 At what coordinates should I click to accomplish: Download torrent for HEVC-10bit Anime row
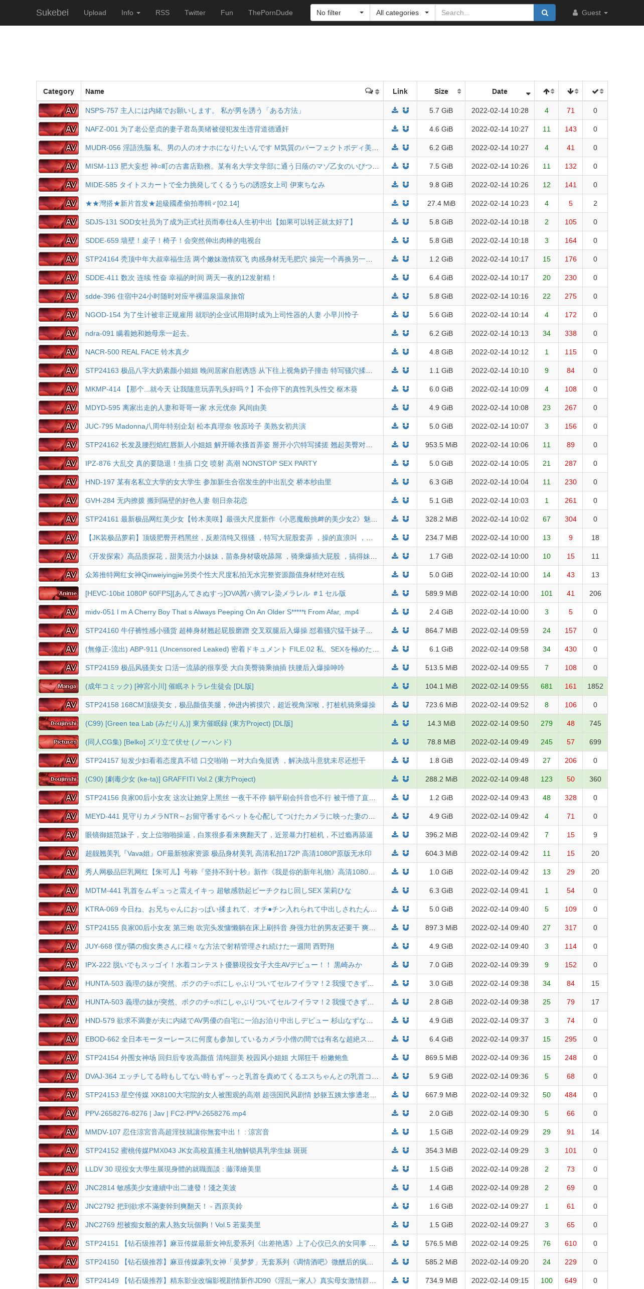[x=395, y=593]
